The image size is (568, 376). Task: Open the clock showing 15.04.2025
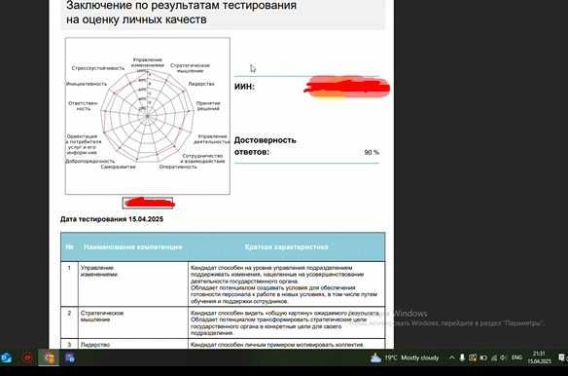point(539,357)
